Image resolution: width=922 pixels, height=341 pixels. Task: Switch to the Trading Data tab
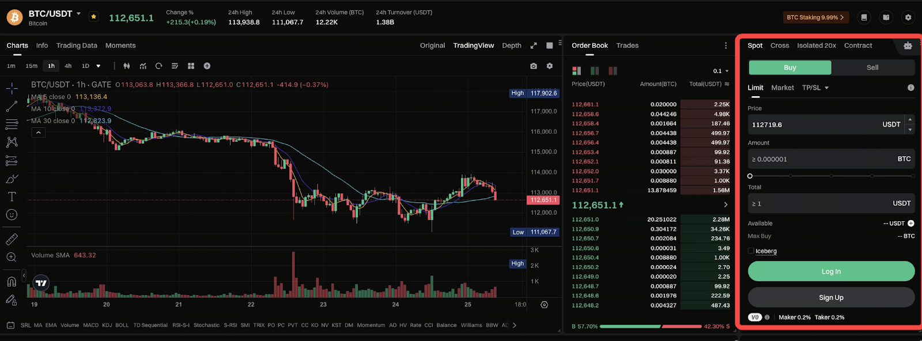point(77,46)
